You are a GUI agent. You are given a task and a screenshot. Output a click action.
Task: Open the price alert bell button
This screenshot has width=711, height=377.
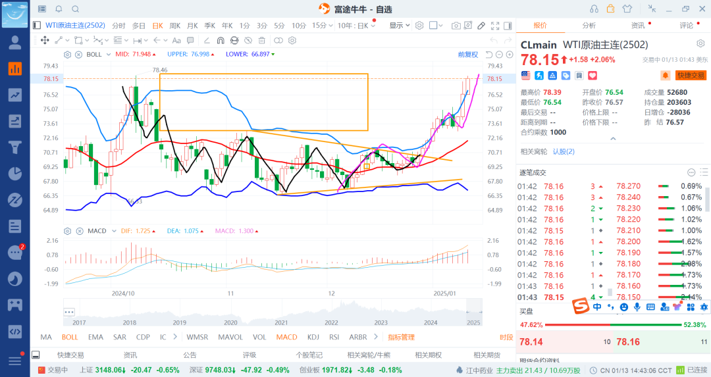click(x=665, y=75)
